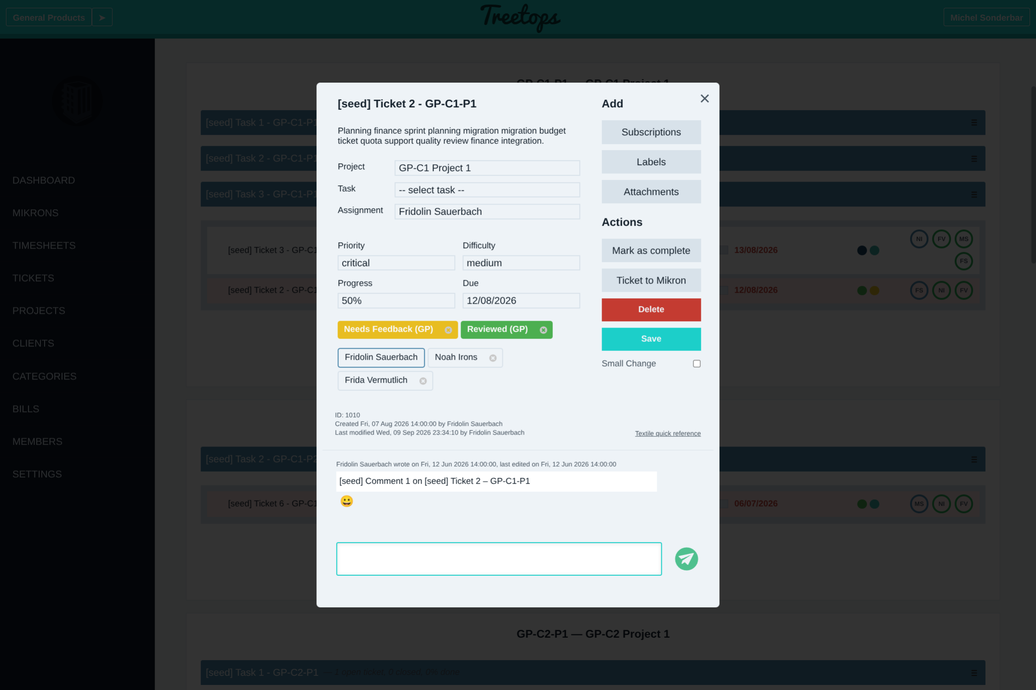Open Difficulty dropdown showing medium
This screenshot has width=1036, height=690.
[x=521, y=263]
